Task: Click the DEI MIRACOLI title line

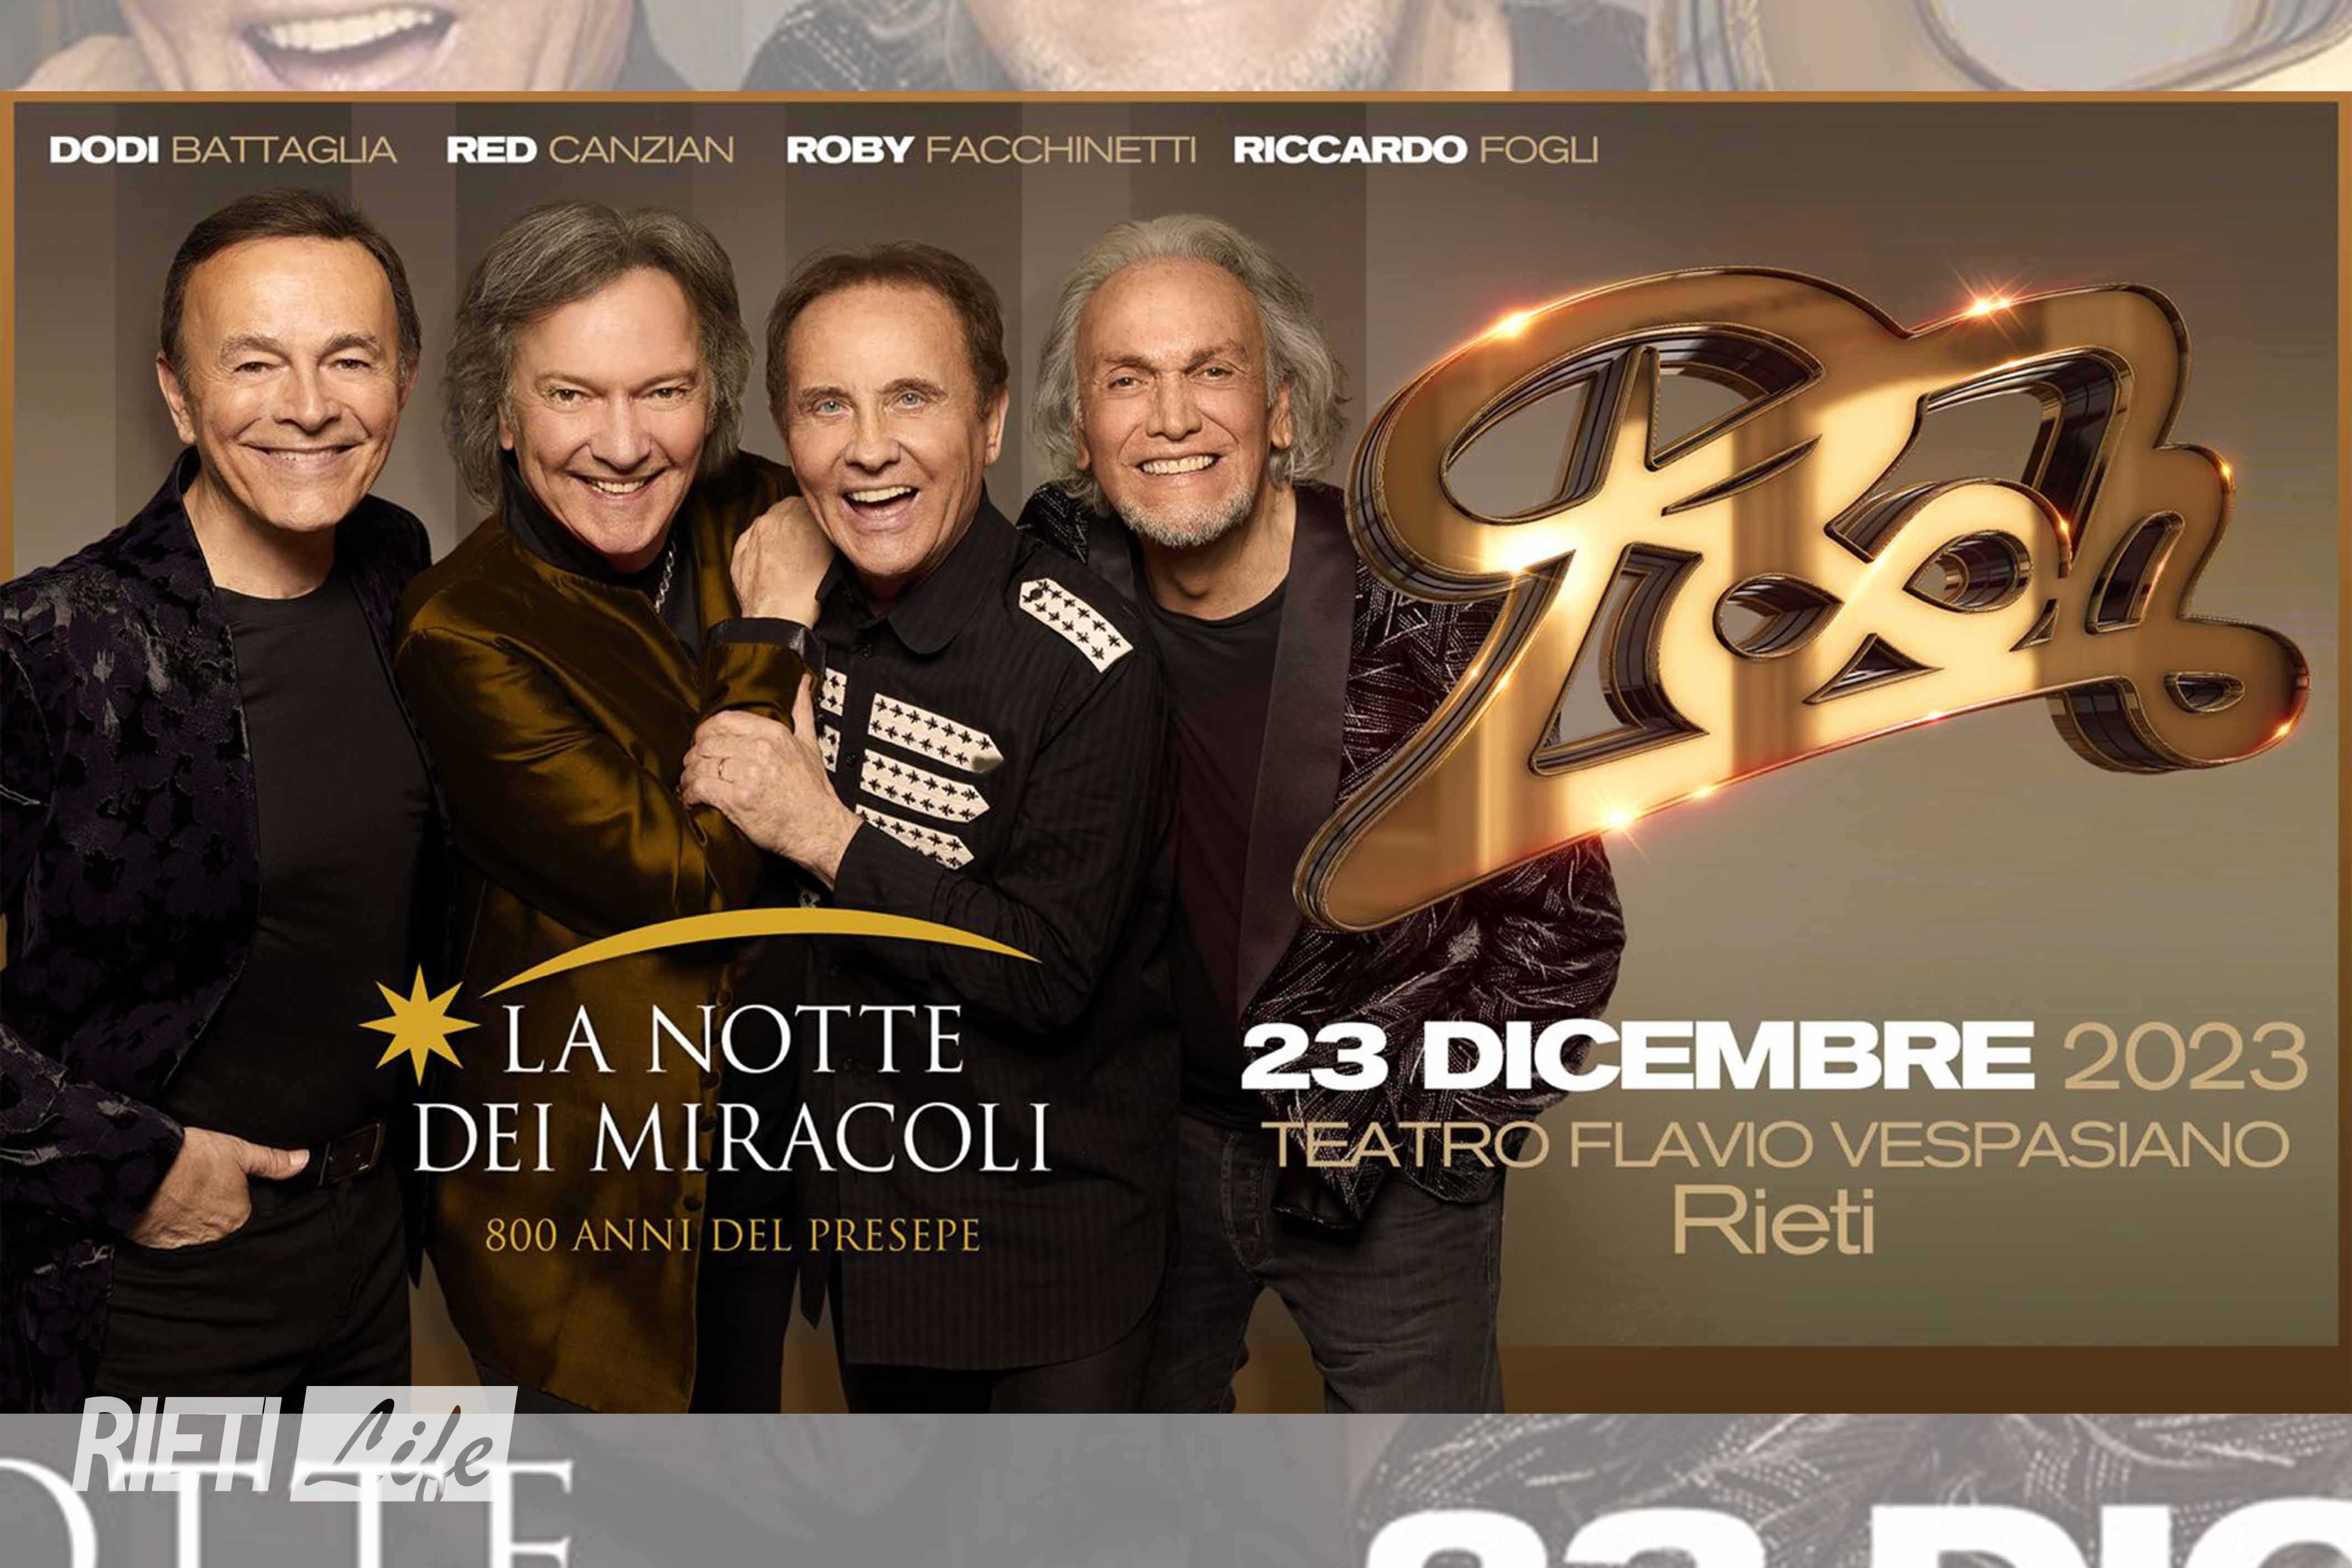Action: pos(733,1138)
